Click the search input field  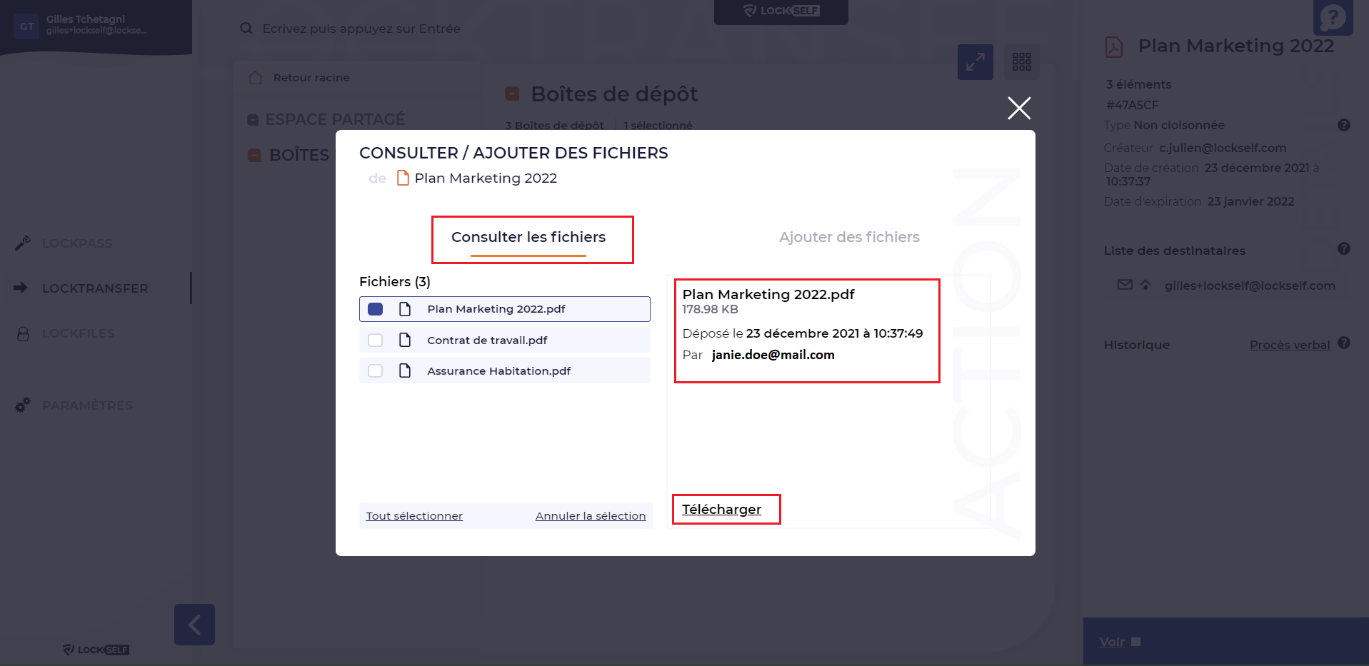pos(361,29)
